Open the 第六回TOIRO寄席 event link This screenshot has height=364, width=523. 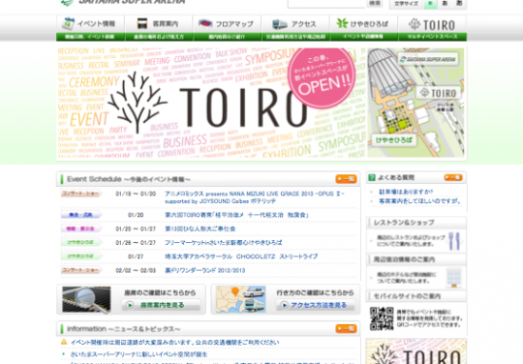236,215
